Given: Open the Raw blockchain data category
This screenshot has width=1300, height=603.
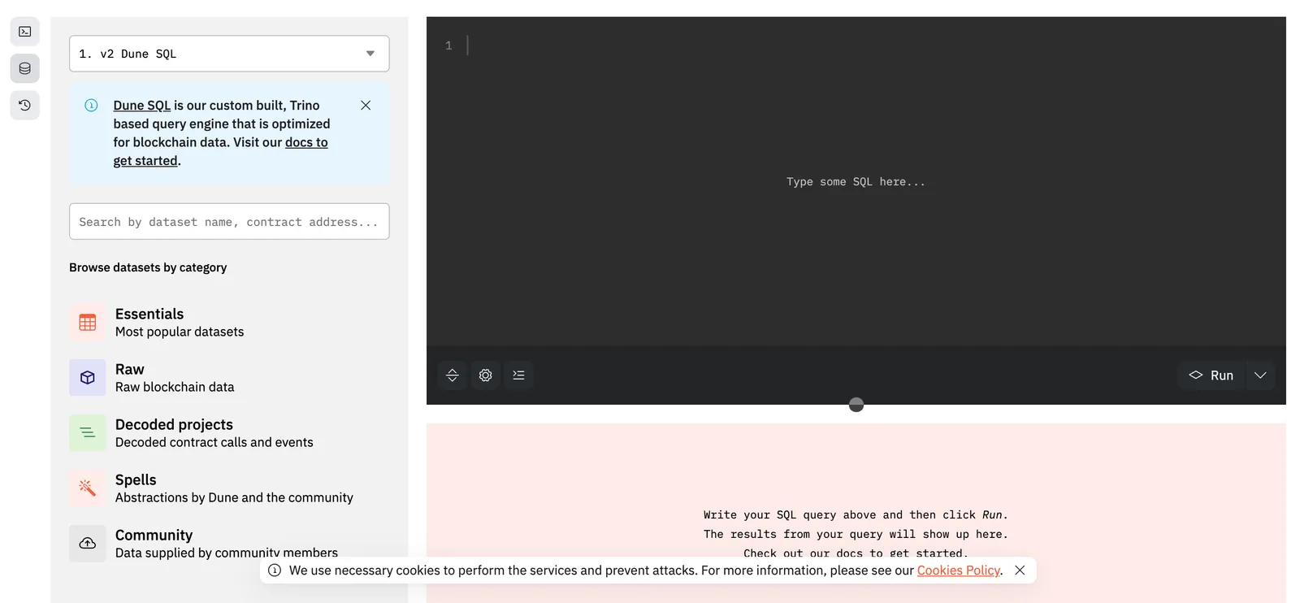Looking at the screenshot, I should [229, 378].
